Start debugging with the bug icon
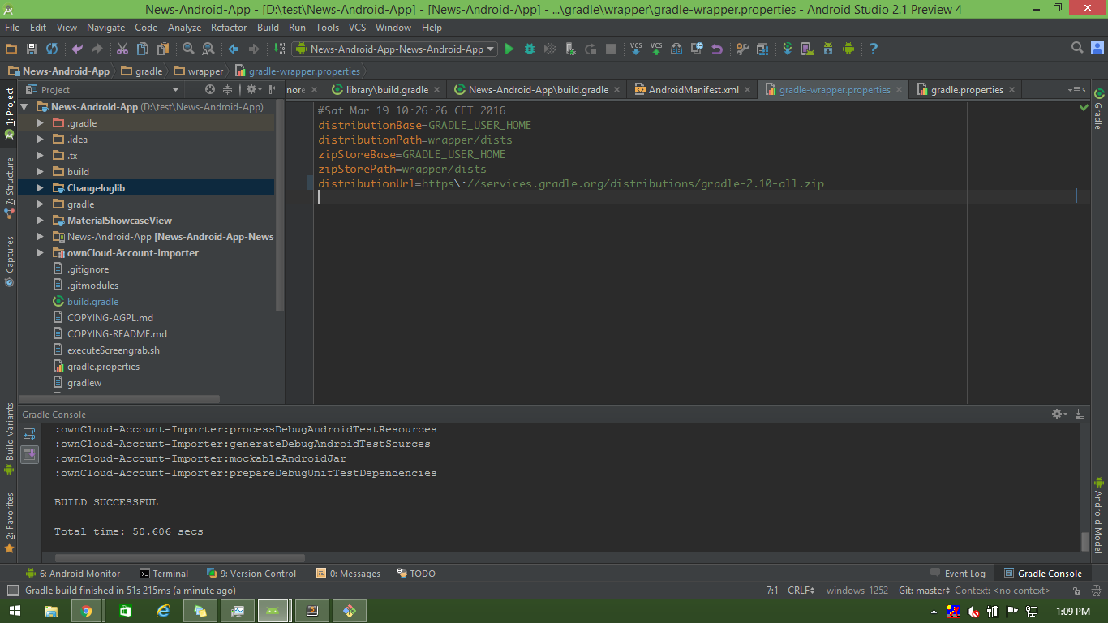1108x623 pixels. coord(530,49)
